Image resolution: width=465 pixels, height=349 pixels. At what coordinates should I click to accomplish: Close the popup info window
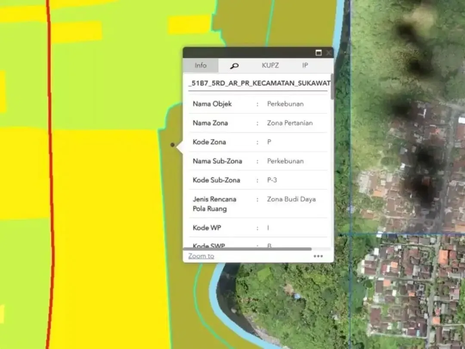329,53
